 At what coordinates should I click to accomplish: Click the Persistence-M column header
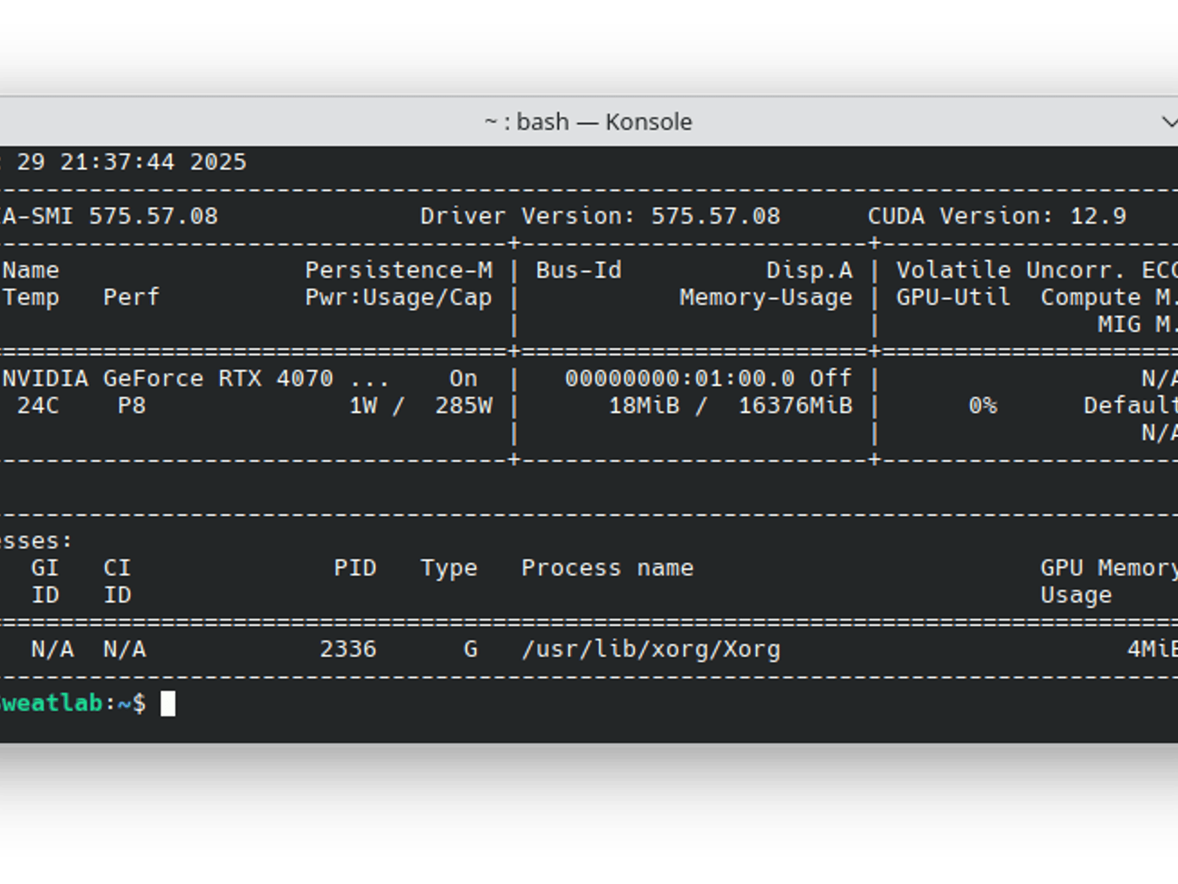coord(399,270)
